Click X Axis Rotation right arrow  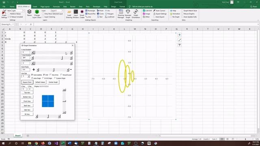point(71,53)
